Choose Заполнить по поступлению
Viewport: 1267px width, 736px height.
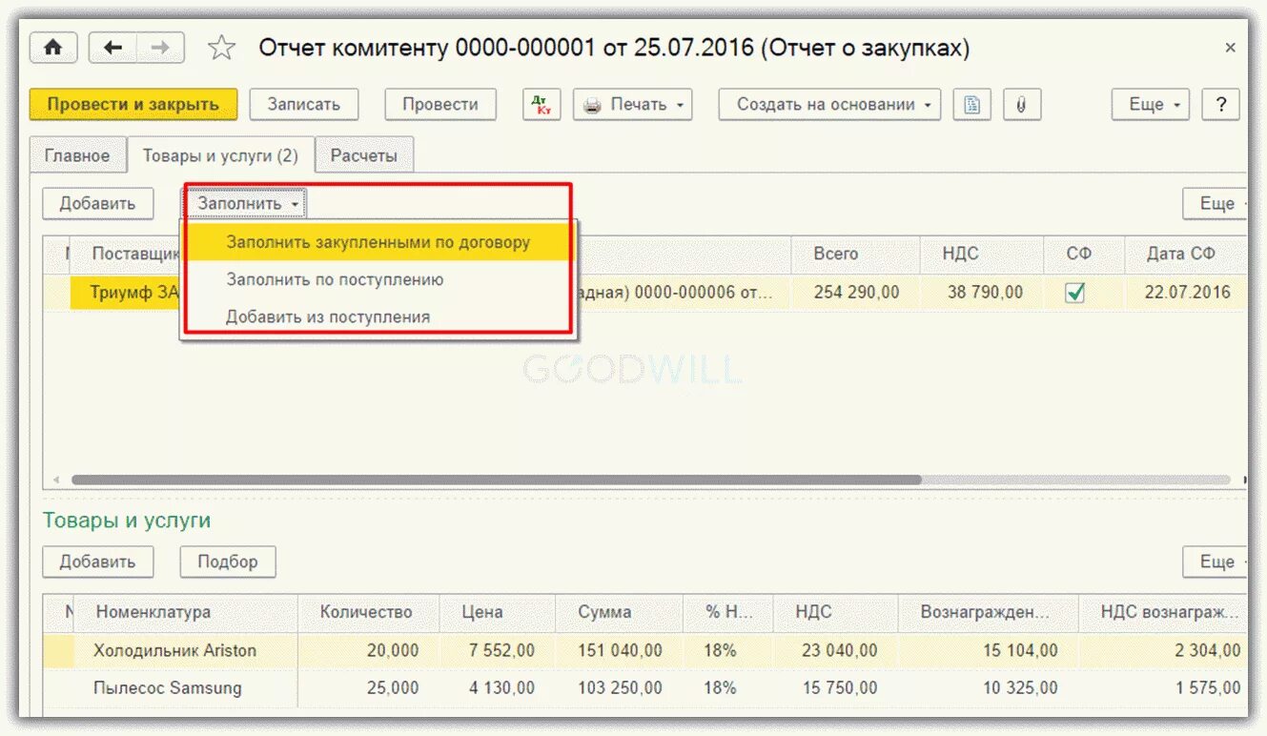click(x=378, y=279)
